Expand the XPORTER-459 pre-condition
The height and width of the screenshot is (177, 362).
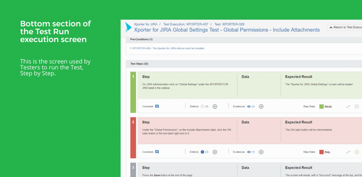pyautogui.click(x=131, y=48)
